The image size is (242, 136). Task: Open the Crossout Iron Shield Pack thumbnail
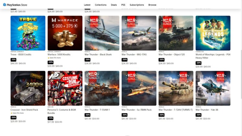[28, 88]
